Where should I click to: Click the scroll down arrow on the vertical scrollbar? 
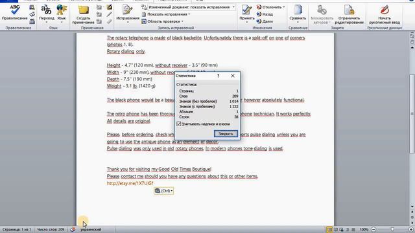[412, 206]
